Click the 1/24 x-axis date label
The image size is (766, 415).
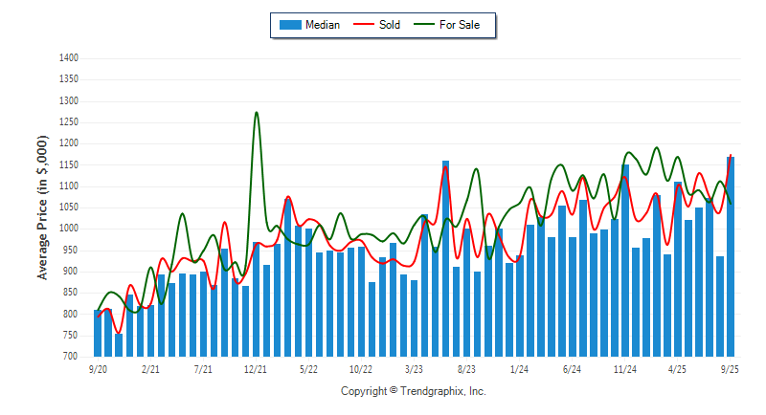519,368
